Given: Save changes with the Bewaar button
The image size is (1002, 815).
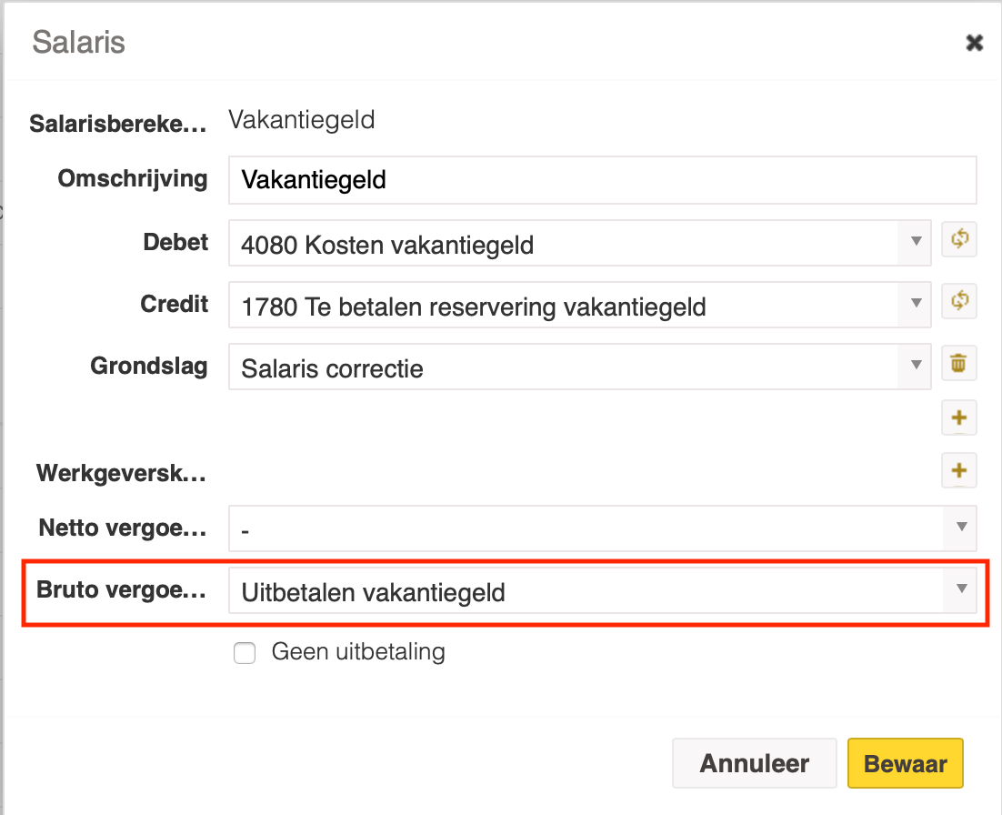Looking at the screenshot, I should 905,763.
